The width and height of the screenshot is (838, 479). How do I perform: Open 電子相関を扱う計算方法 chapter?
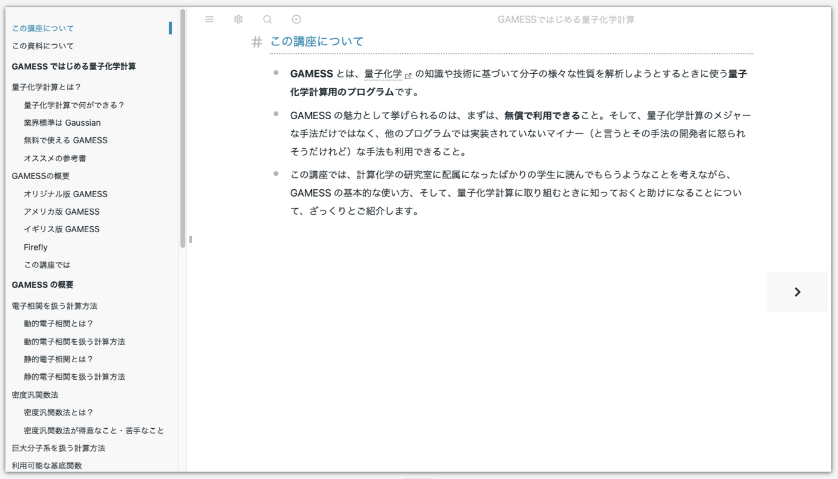pyautogui.click(x=54, y=306)
